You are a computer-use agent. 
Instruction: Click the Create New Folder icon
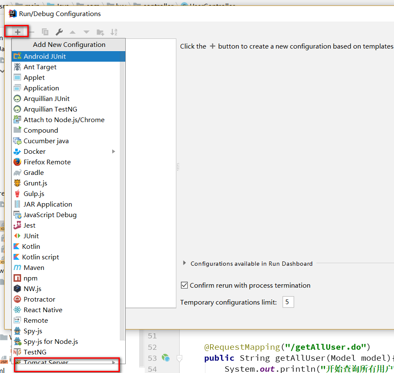[100, 32]
